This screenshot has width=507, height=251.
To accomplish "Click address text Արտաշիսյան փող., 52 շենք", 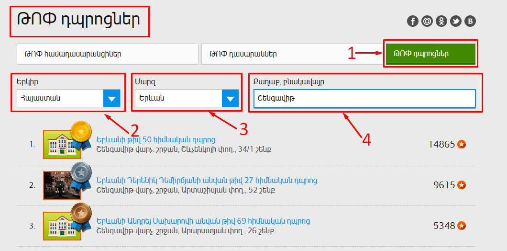I will pos(229,190).
